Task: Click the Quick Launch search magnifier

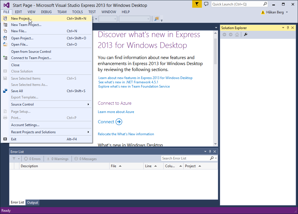Action: click(x=265, y=4)
